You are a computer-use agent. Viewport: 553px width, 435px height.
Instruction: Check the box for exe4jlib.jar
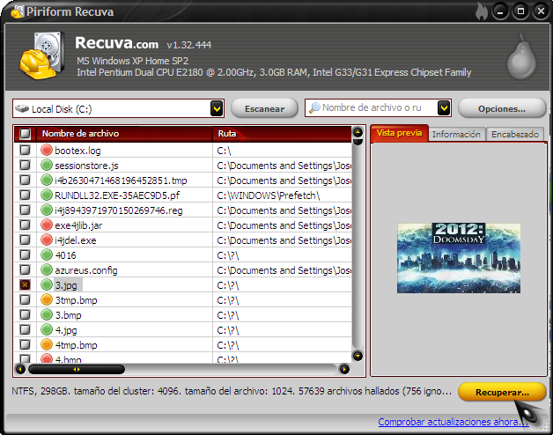[25, 225]
